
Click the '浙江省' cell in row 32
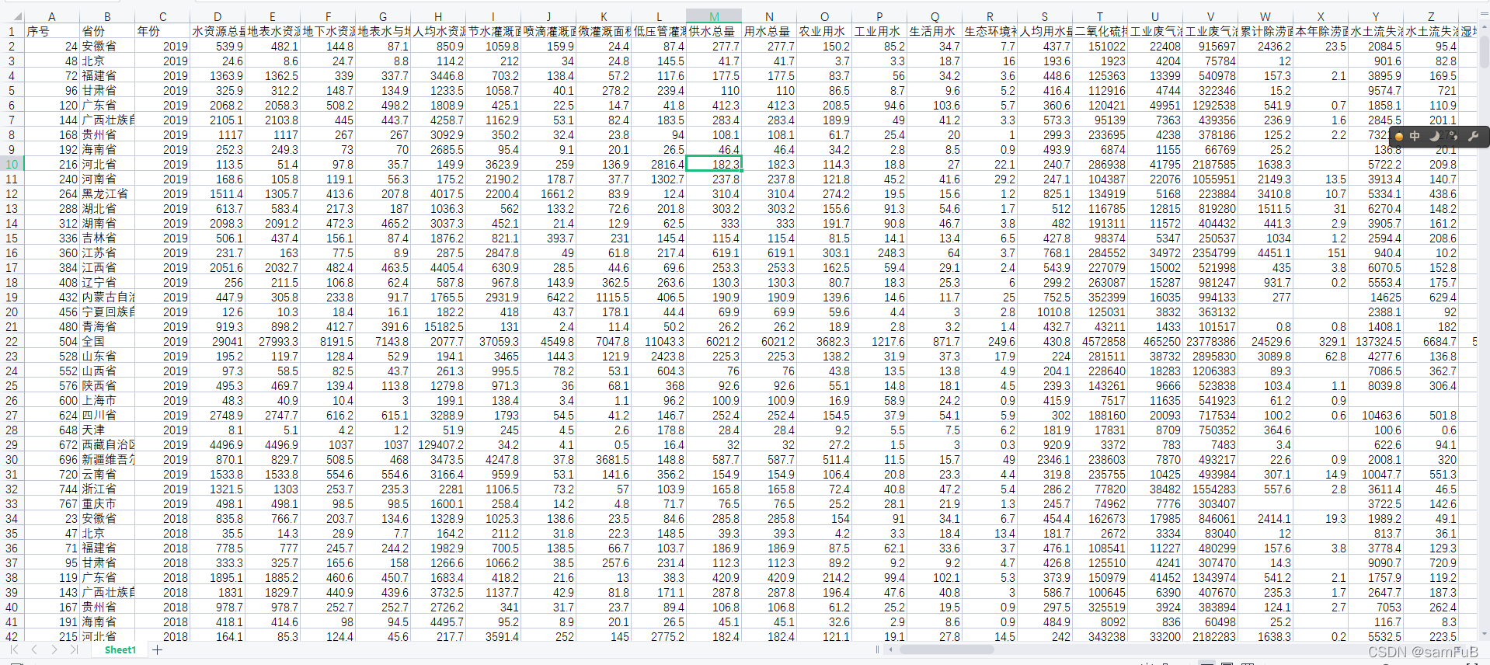coord(107,489)
